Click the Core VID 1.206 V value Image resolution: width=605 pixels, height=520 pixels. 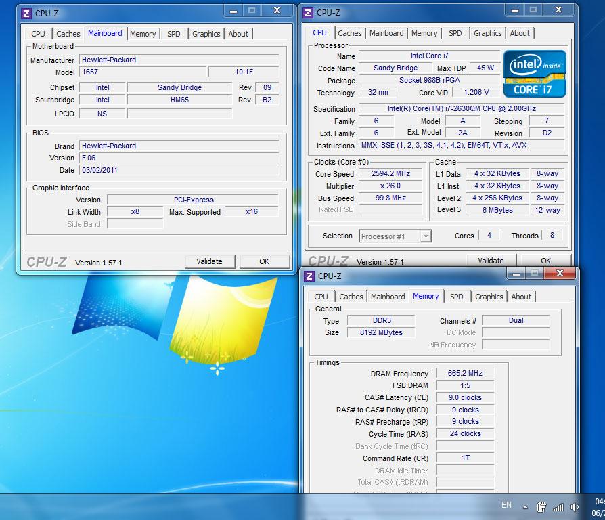[x=476, y=92]
